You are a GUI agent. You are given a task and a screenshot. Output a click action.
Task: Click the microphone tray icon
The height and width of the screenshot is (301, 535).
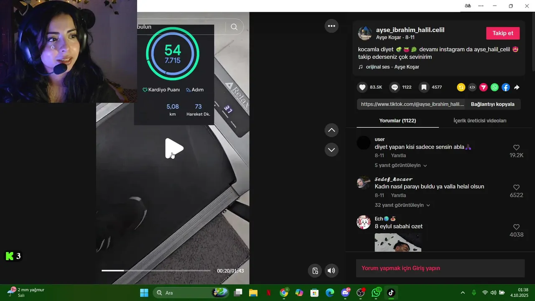coord(474,293)
